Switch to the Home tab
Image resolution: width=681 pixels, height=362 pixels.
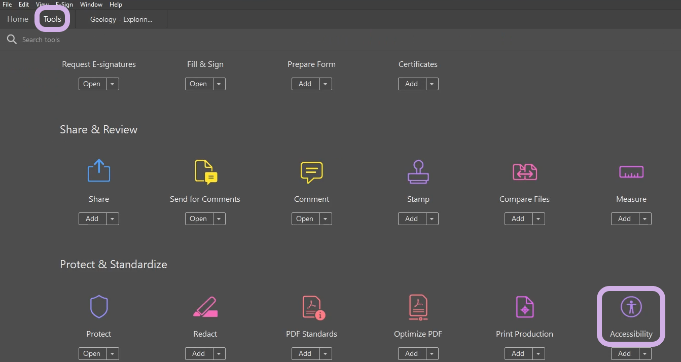click(x=18, y=19)
